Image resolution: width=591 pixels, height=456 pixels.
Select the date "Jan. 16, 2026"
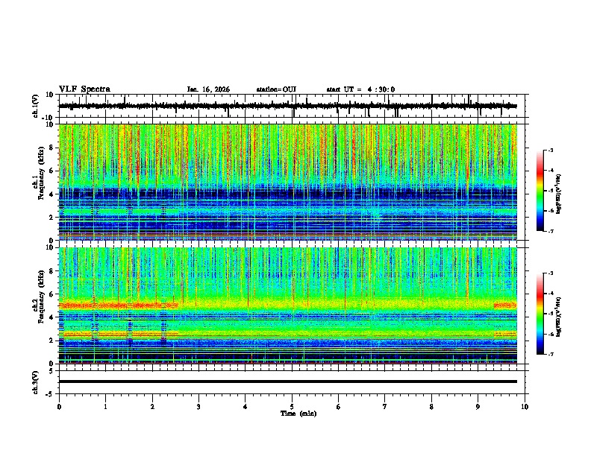pyautogui.click(x=208, y=89)
